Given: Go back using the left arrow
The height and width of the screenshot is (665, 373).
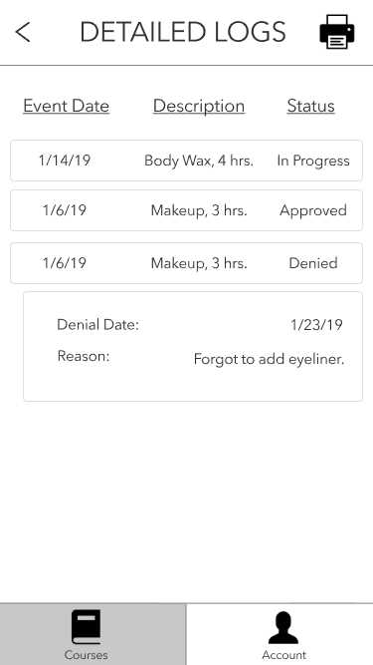Looking at the screenshot, I should [x=23, y=32].
